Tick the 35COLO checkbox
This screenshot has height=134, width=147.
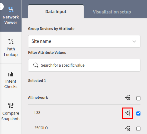pyautogui.click(x=138, y=129)
